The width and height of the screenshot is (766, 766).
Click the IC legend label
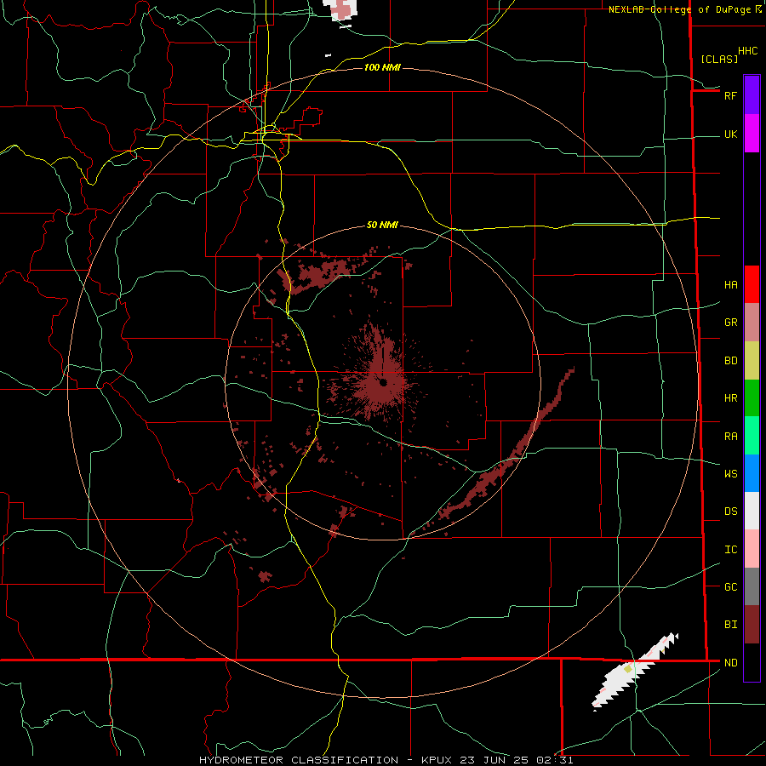point(730,550)
